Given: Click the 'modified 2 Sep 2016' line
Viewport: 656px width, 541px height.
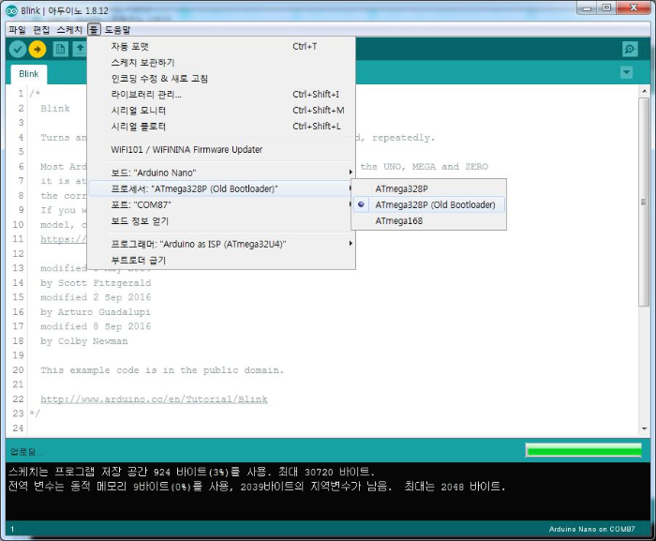Looking at the screenshot, I should point(96,297).
